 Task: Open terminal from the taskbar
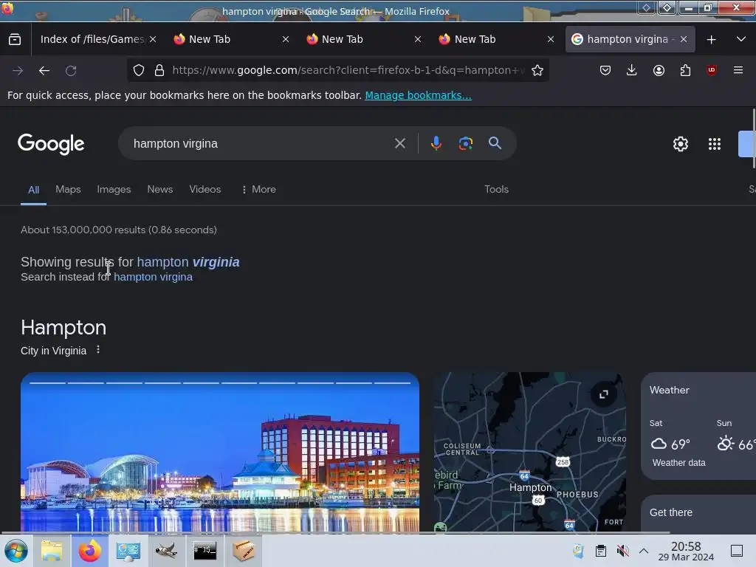(205, 551)
